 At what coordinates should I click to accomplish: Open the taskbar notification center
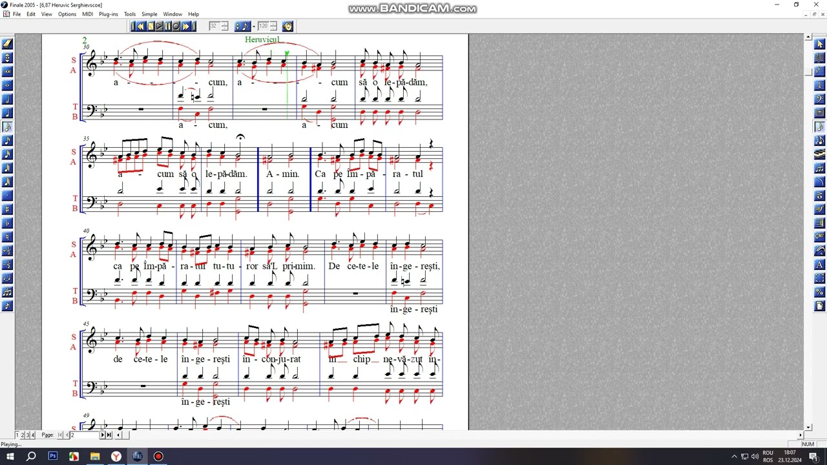[813, 457]
